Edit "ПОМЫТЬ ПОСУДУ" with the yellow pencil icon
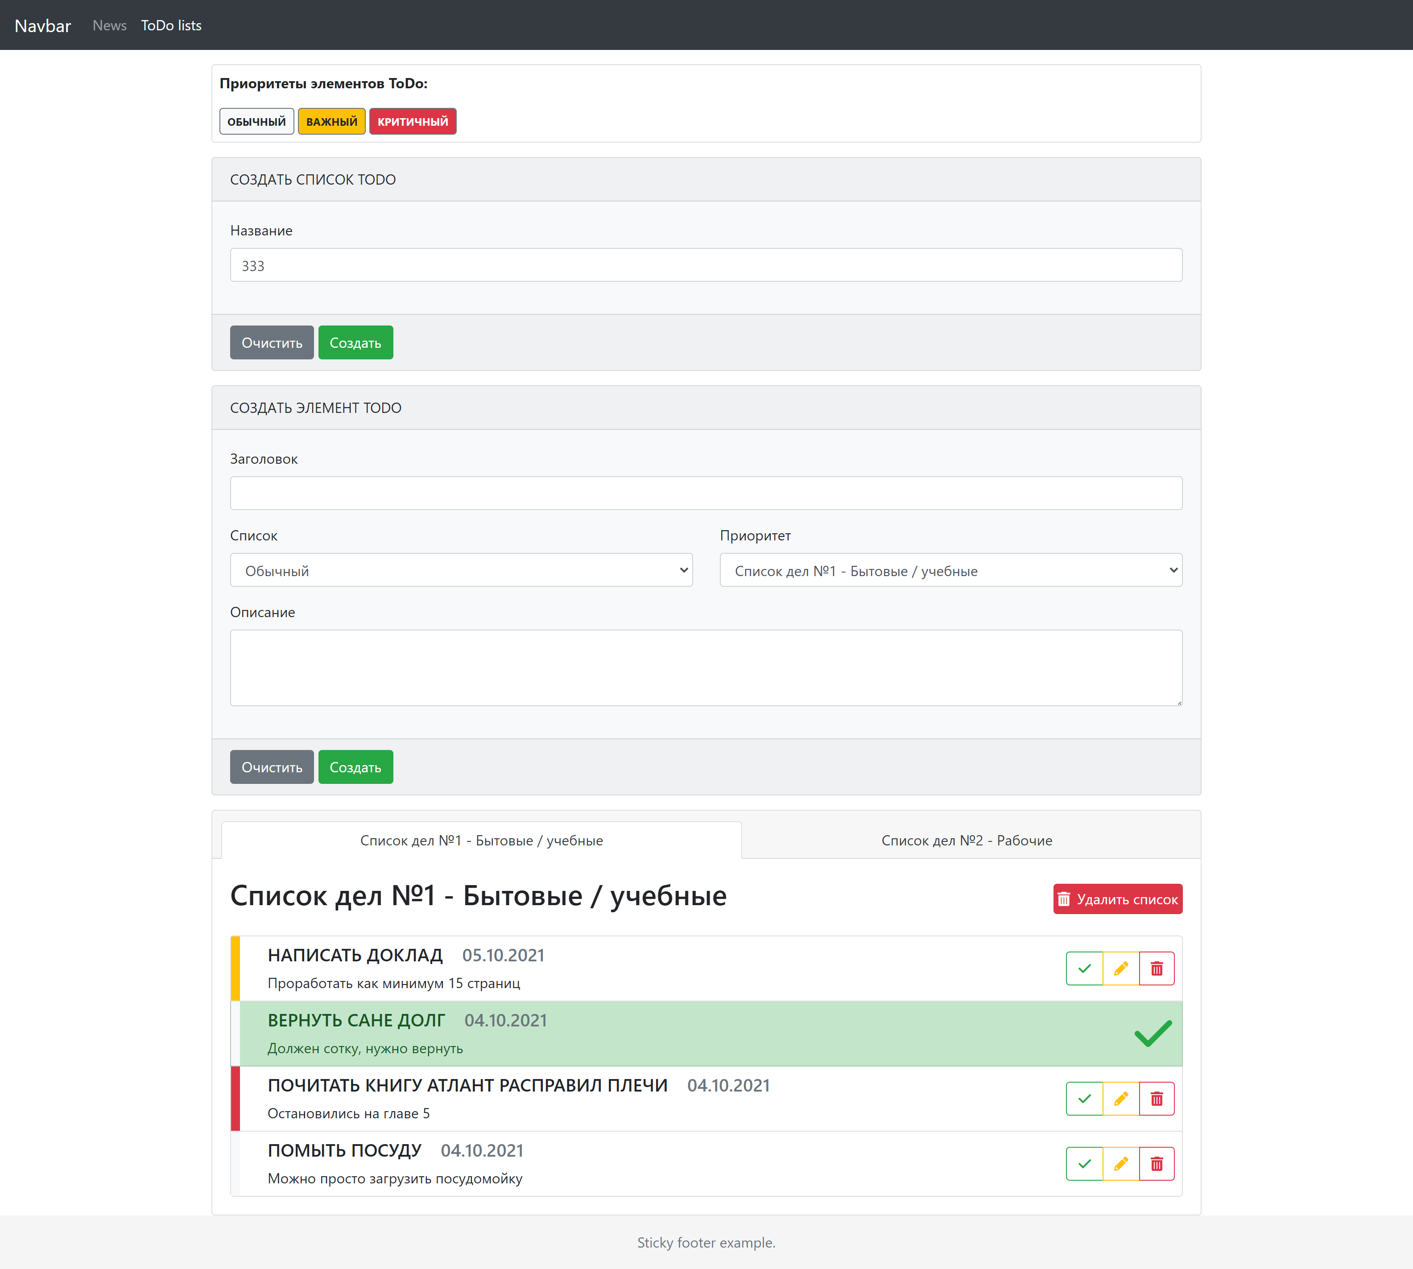 pyautogui.click(x=1121, y=1163)
